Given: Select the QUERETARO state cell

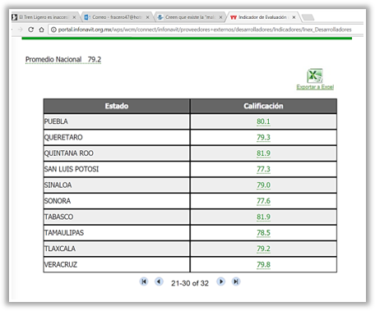Looking at the screenshot, I should [117, 137].
